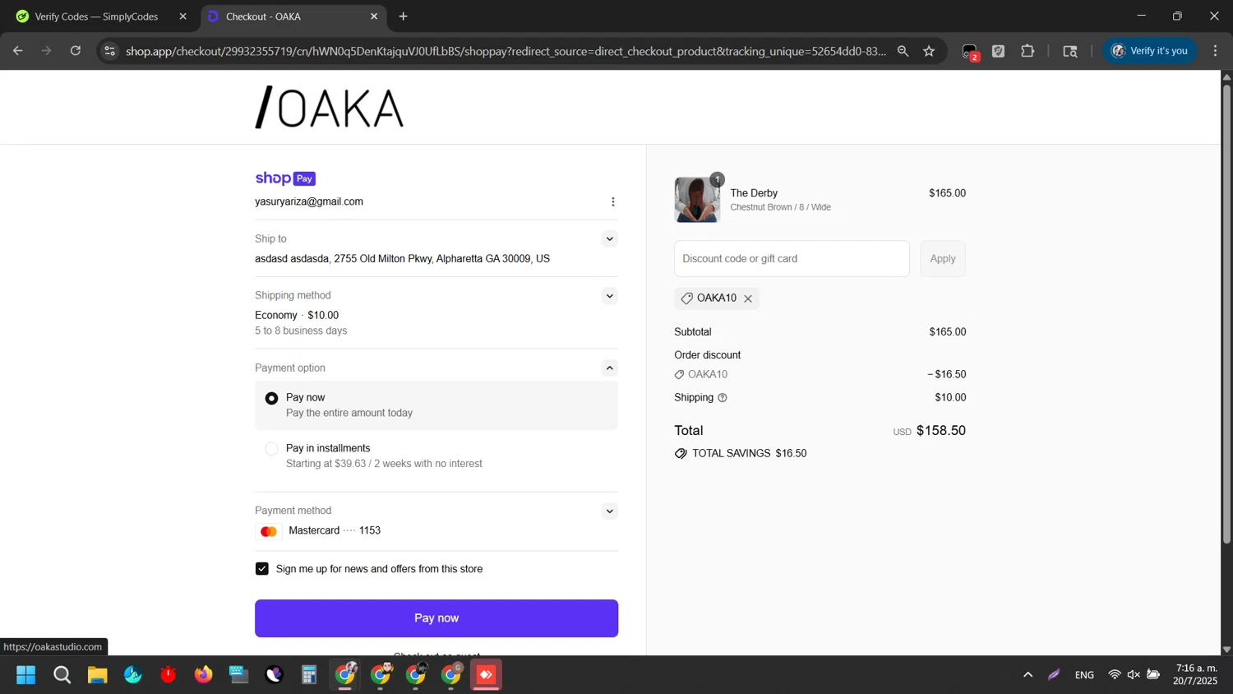
Task: Click the OAKA store logo
Action: [330, 107]
